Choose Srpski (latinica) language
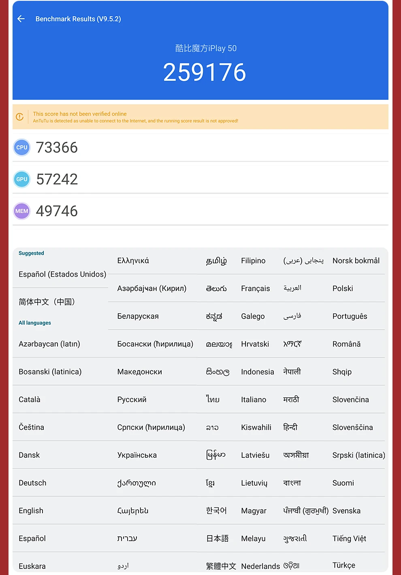 (x=359, y=455)
